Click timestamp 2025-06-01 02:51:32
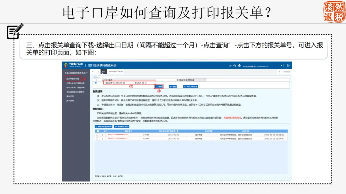The width and height of the screenshot is (346, 194). (x=274, y=135)
